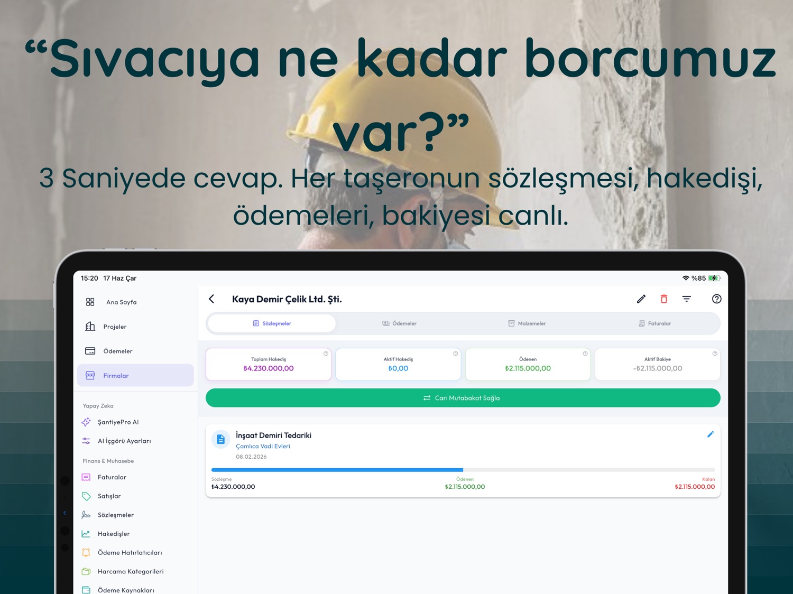The height and width of the screenshot is (594, 793).
Task: Switch to the Malzemeler tab
Action: click(x=527, y=323)
